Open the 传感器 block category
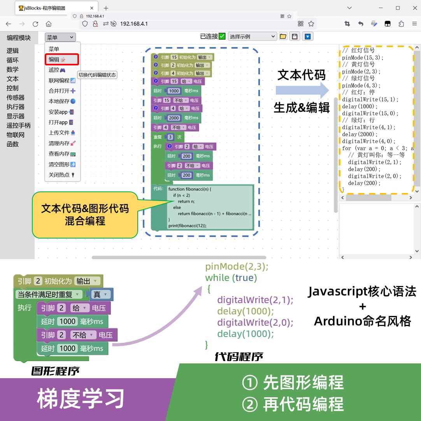 tap(16, 98)
